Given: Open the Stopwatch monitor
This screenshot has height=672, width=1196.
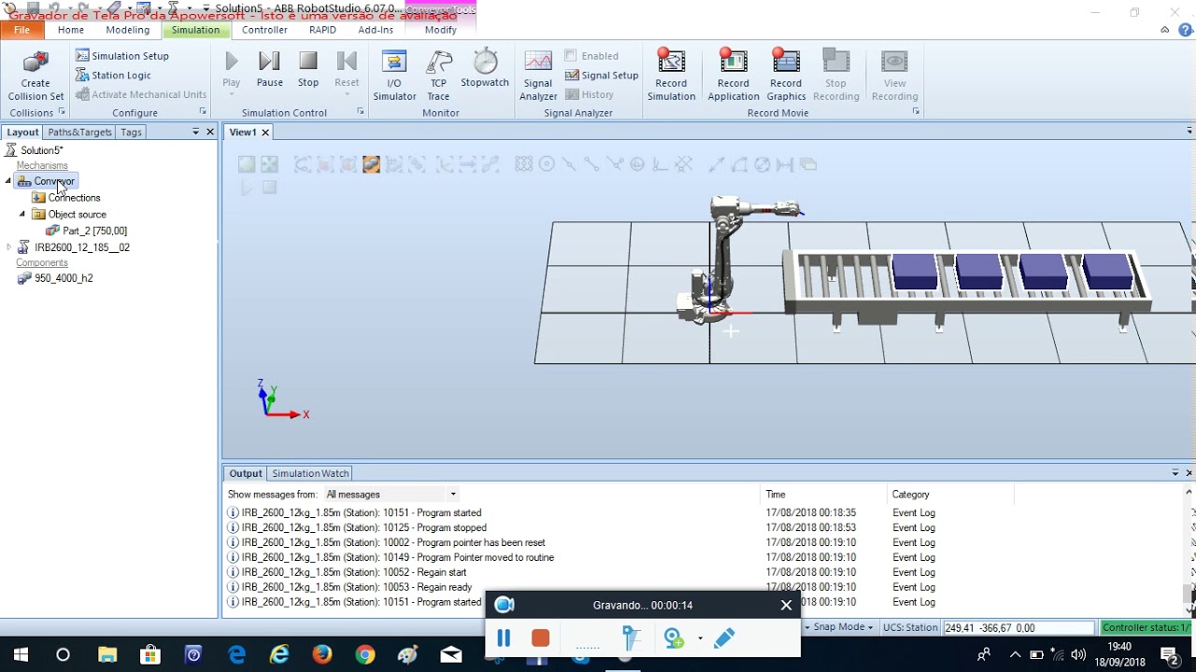Looking at the screenshot, I should [485, 69].
